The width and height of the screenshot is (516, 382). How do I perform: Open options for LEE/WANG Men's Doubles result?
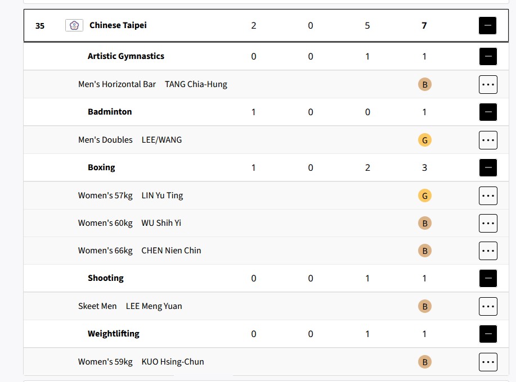point(487,139)
